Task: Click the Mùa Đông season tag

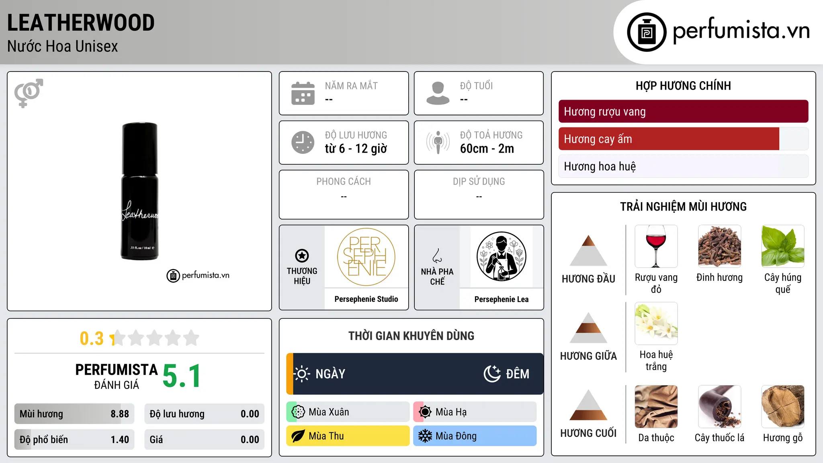Action: pos(475,436)
